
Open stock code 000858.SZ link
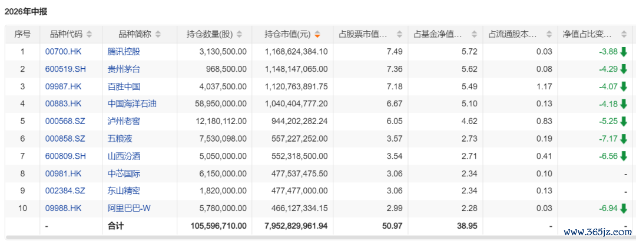(65, 139)
